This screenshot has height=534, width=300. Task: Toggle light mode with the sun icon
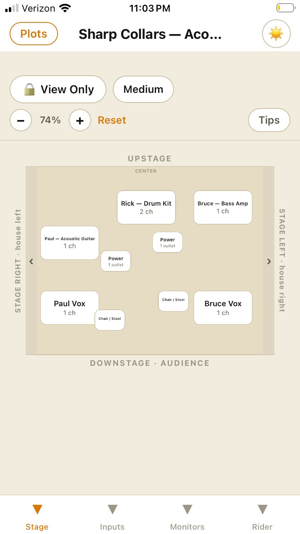[x=276, y=34]
